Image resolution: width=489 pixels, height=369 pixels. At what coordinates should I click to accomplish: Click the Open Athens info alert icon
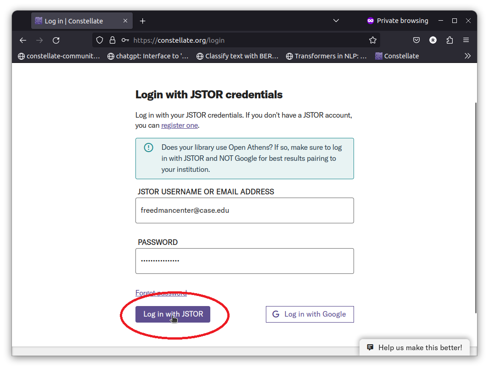pyautogui.click(x=148, y=148)
